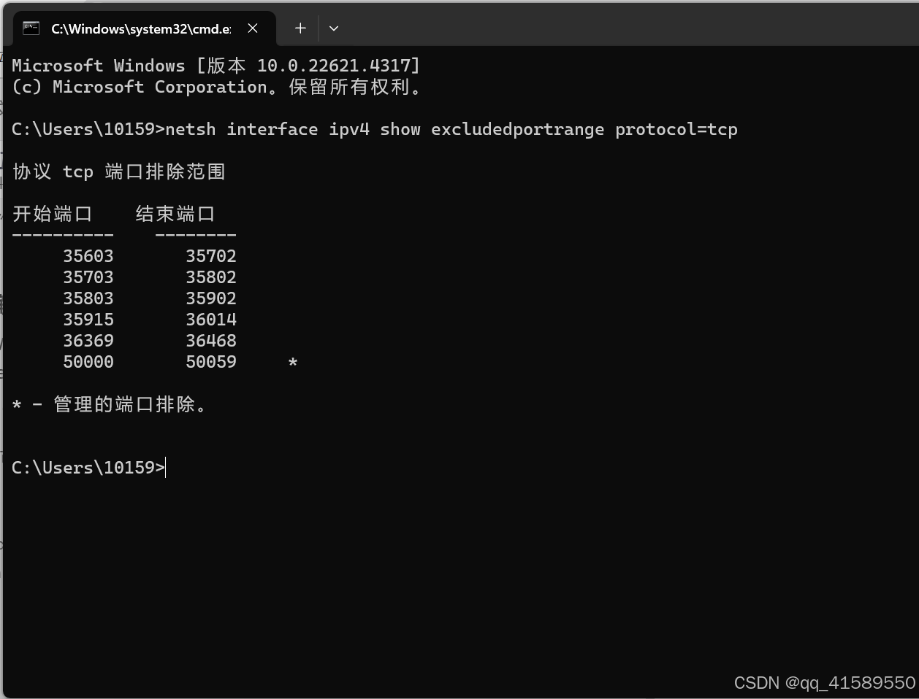919x699 pixels.
Task: Click the asterisk marking managed exclusion
Action: pyautogui.click(x=294, y=361)
